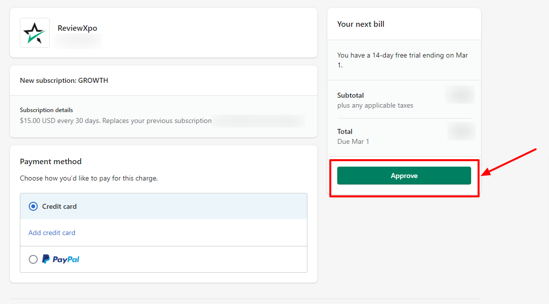
Task: Click the Subscription details label
Action: pyautogui.click(x=46, y=110)
